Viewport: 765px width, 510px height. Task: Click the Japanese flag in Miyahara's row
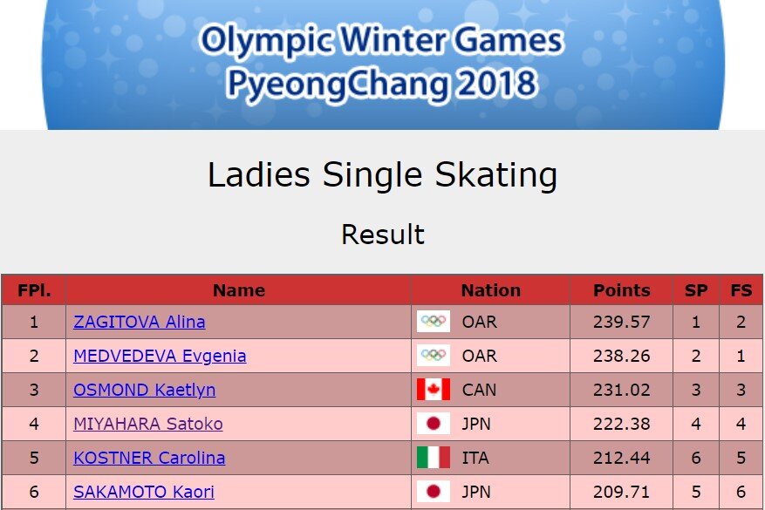[x=434, y=424]
